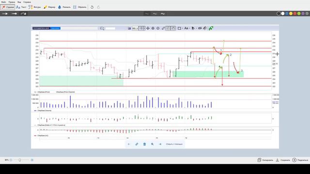The width and height of the screenshot is (310, 174).
Task: Undo the last edit
Action: (92, 7)
